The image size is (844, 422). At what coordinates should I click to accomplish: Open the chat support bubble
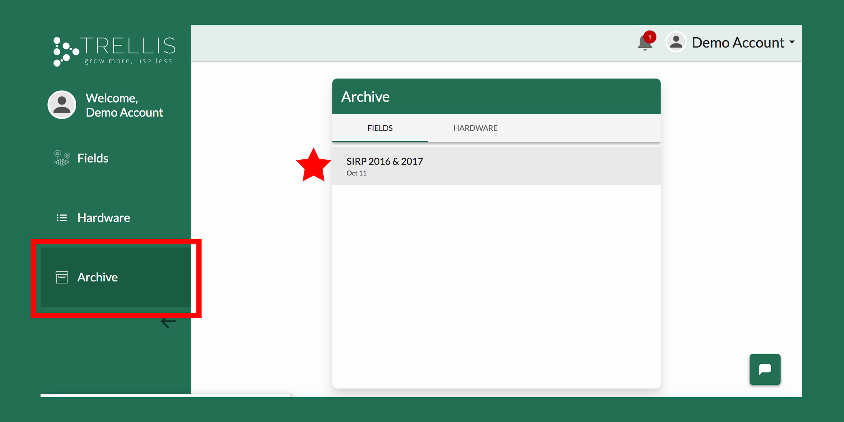[764, 369]
